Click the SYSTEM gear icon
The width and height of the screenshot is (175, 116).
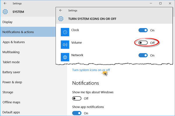5,12
